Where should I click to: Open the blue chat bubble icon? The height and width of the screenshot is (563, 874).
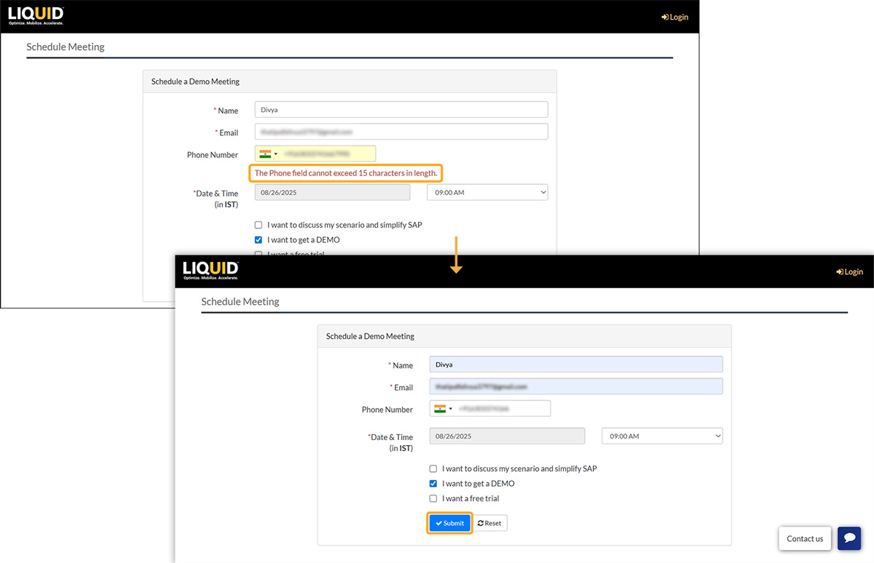pos(849,538)
